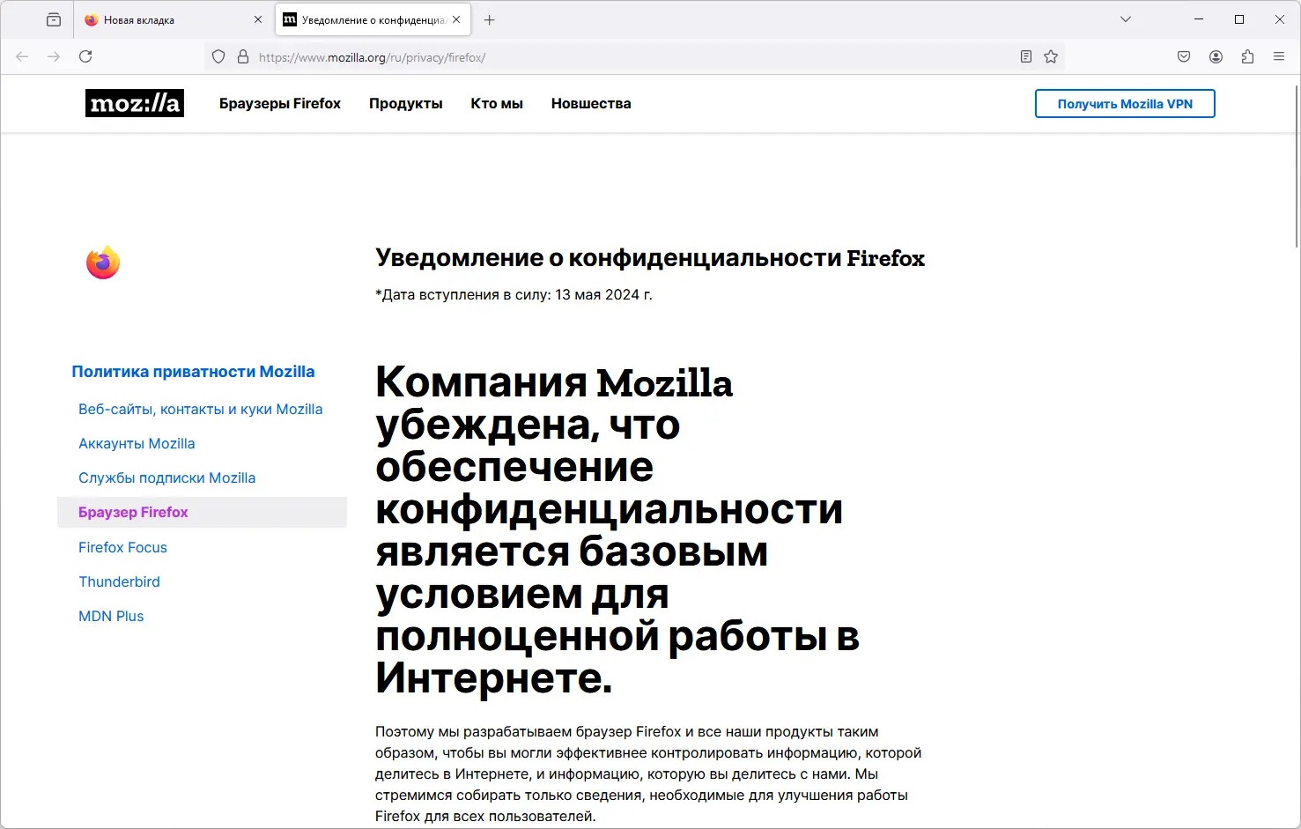Viewport: 1301px width, 829px height.
Task: Switch to the Новая вкладка tab
Action: (174, 19)
